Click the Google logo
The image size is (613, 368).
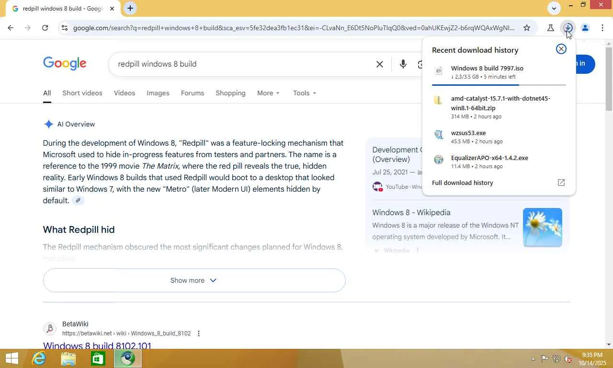tap(65, 64)
